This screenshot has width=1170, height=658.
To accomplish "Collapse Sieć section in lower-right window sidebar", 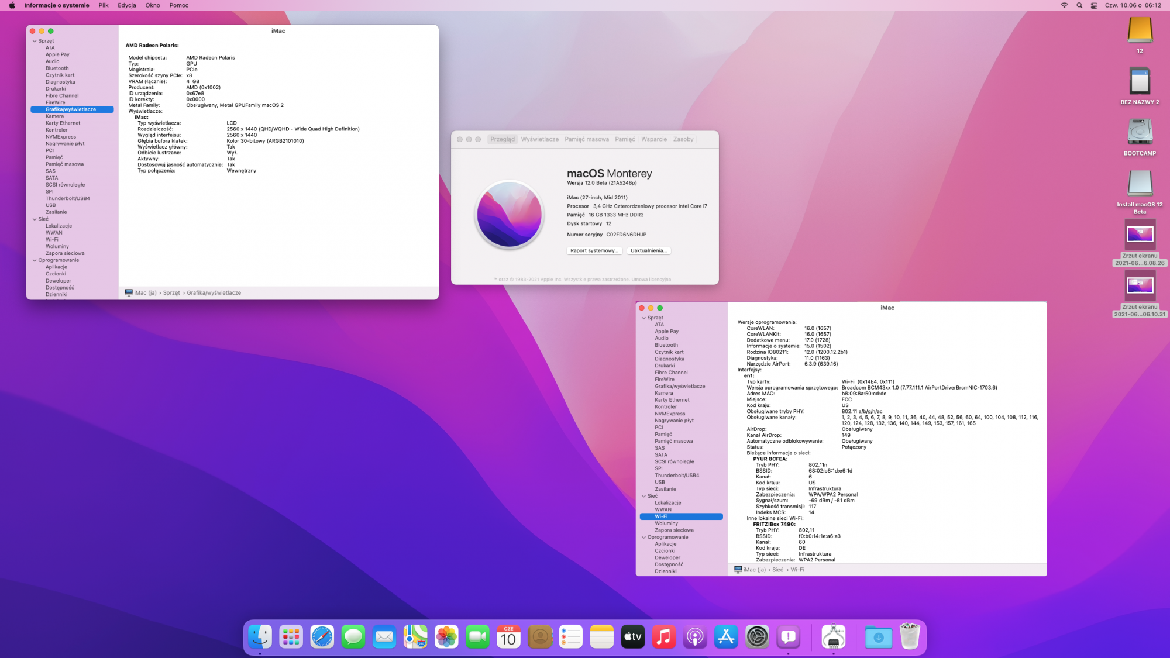I will click(643, 496).
